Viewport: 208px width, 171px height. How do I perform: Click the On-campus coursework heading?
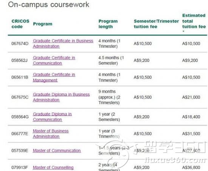pyautogui.click(x=48, y=5)
